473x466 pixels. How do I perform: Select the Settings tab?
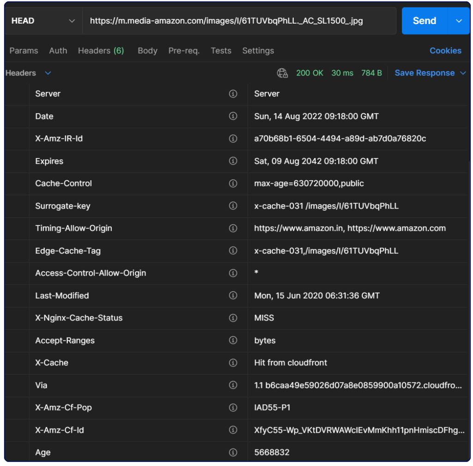click(258, 51)
